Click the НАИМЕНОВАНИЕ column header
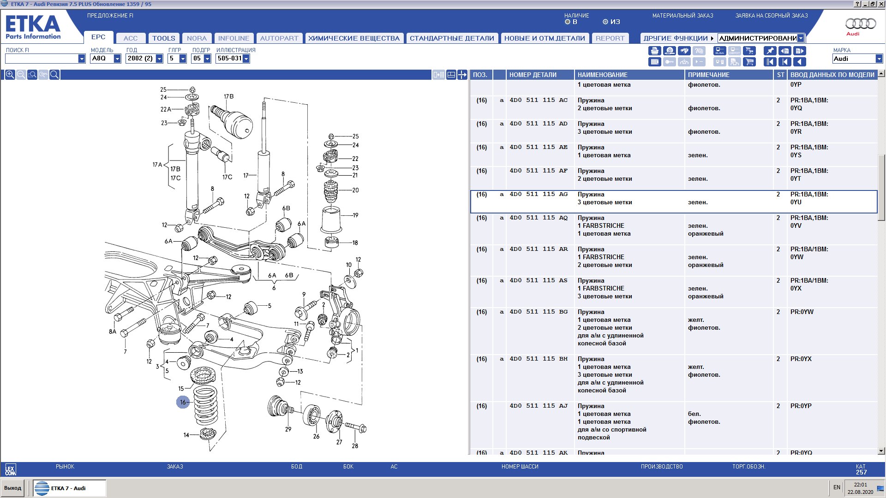886x498 pixels. click(629, 75)
